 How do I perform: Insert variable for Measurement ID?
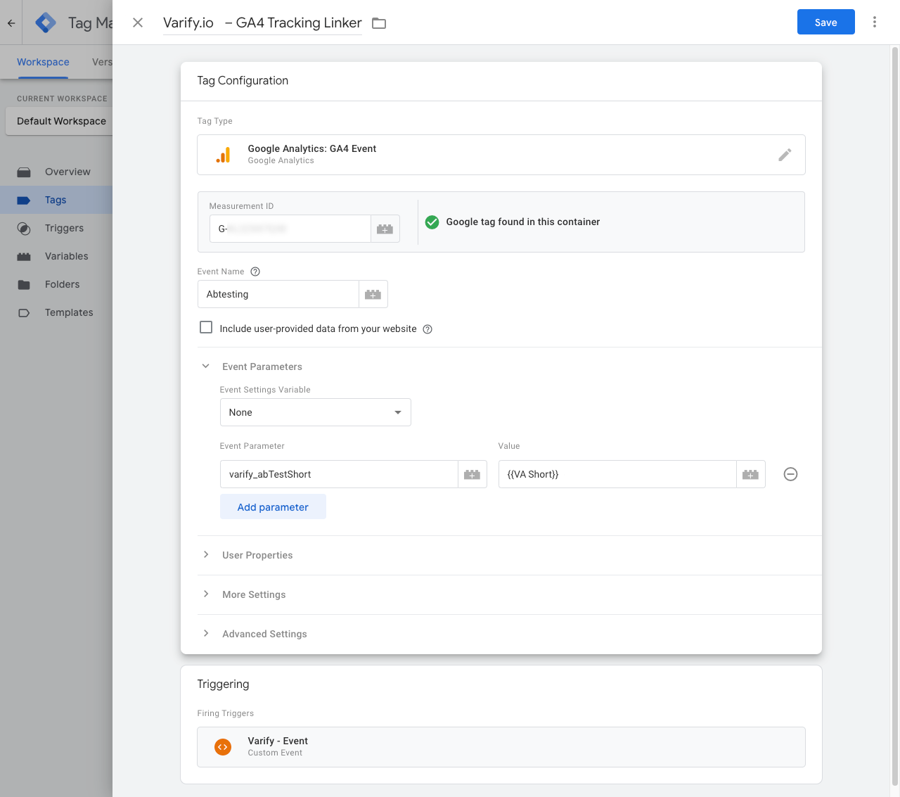[x=385, y=229]
